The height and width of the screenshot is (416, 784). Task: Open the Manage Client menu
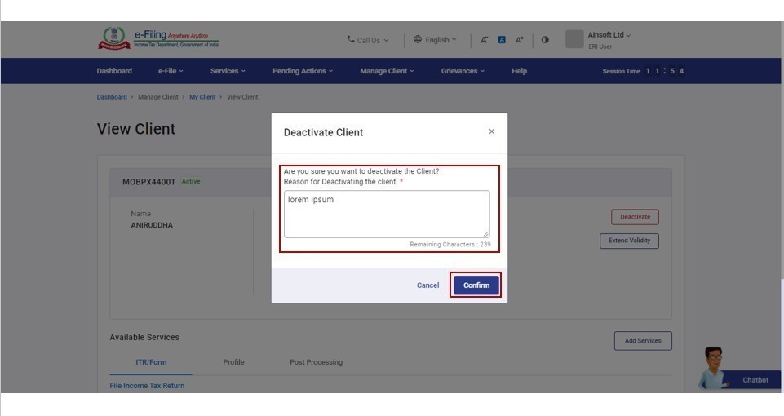pyautogui.click(x=387, y=71)
